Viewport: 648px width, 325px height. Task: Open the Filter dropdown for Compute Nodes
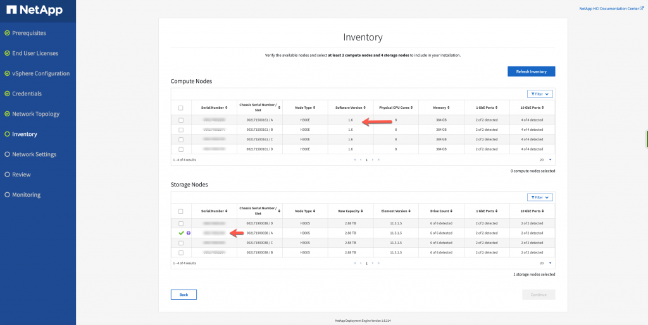(540, 94)
